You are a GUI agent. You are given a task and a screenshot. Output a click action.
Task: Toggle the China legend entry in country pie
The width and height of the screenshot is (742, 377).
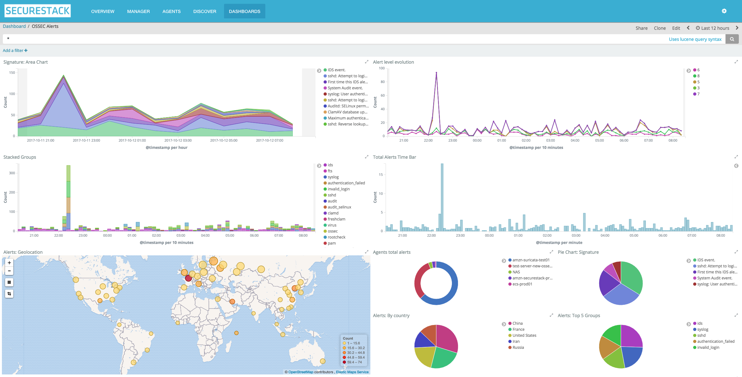coord(517,323)
